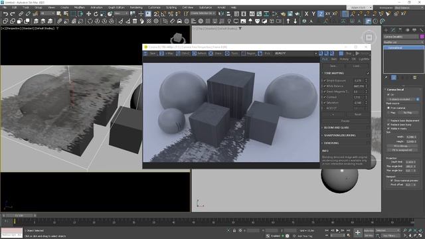Screen dimensions: 425x239
Task: Select the From material radio button
Action: pyautogui.click(x=388, y=108)
